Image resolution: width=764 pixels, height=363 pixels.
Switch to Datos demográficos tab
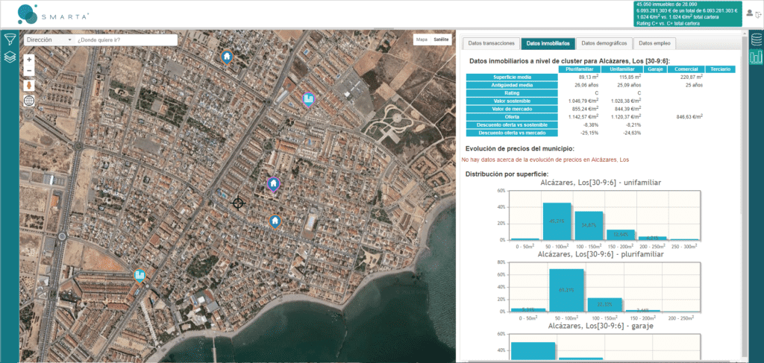point(604,44)
